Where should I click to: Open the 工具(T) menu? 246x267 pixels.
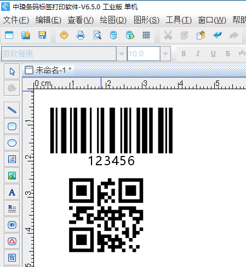pos(179,20)
